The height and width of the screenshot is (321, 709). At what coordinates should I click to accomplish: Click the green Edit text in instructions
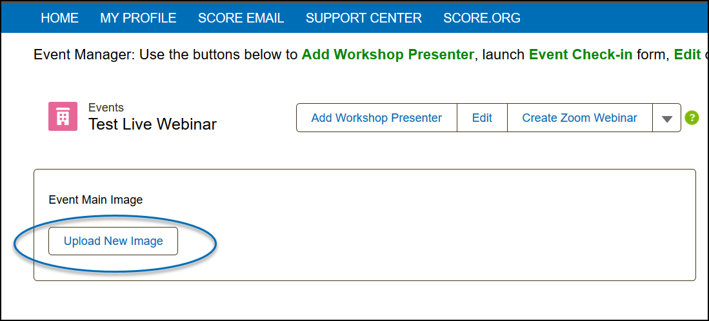(686, 55)
